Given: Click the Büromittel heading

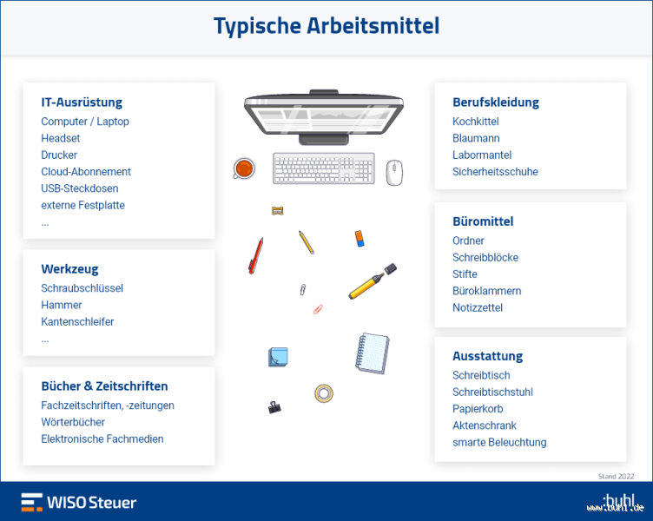Looking at the screenshot, I should pyautogui.click(x=483, y=221).
